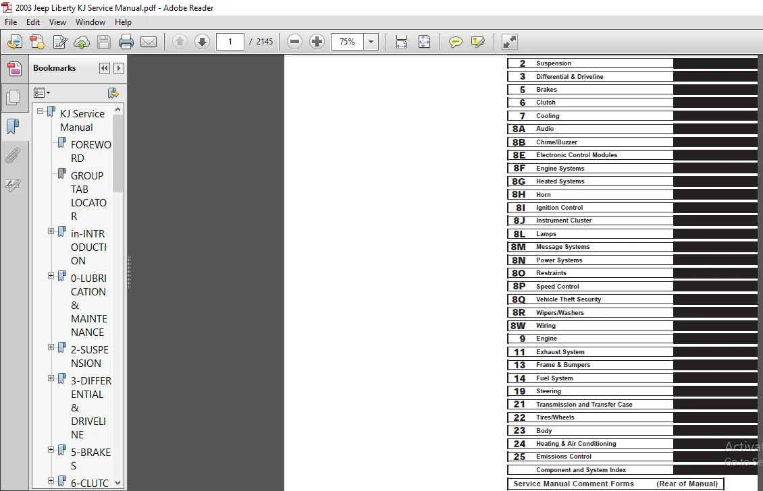This screenshot has height=491, width=763.
Task: Expand the in-INTRODUCTION bookmark
Action: (x=51, y=231)
